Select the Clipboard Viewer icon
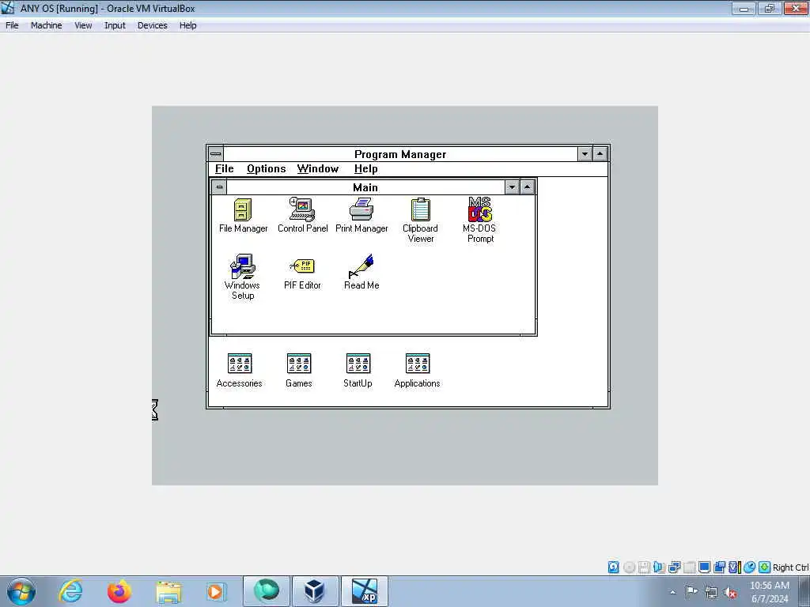Screen dimensions: 810x607 pyautogui.click(x=421, y=220)
